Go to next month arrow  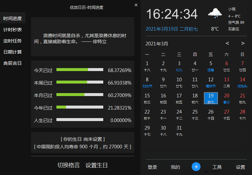tap(243, 43)
